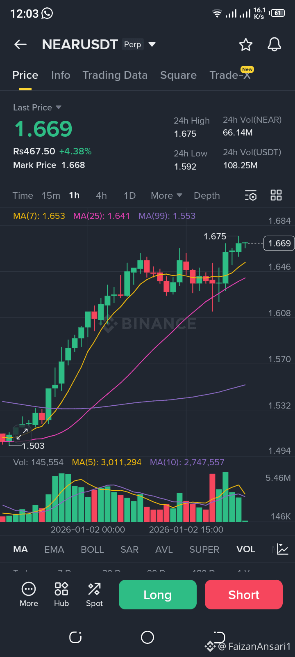Tap the battery indicator in status bar
The height and width of the screenshot is (657, 295).
(277, 13)
